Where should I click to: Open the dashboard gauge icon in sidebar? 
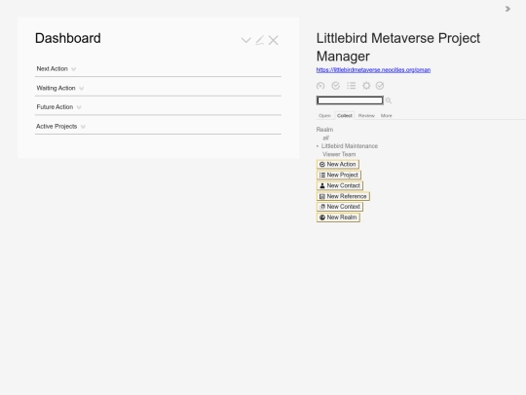click(320, 86)
